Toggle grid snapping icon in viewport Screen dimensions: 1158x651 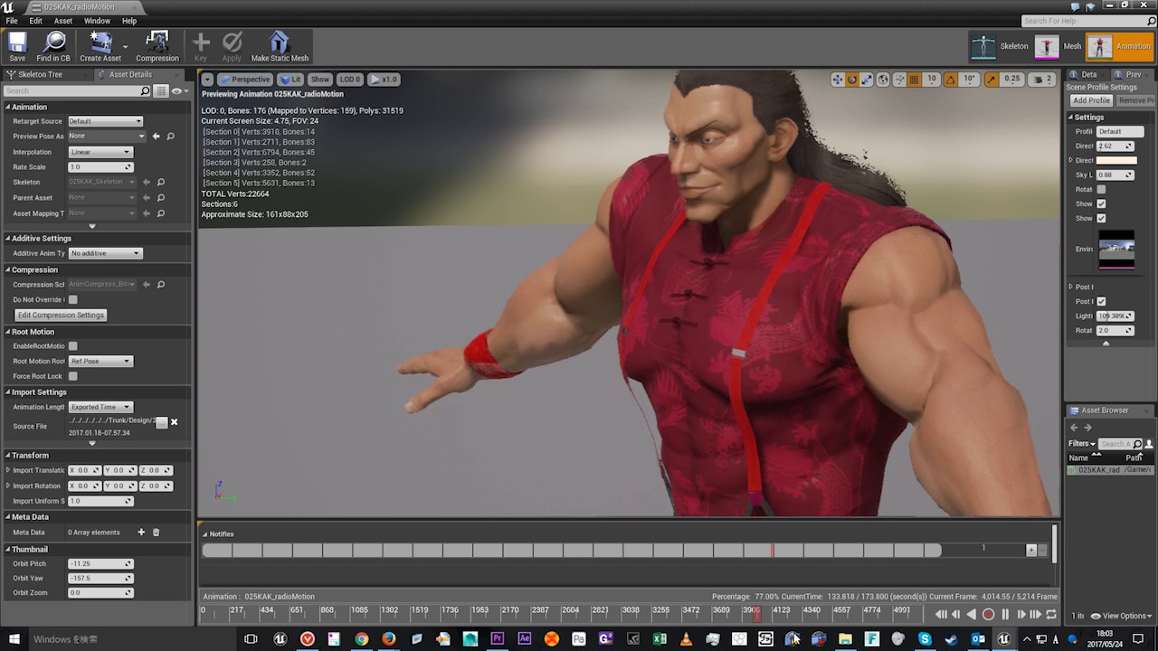[x=915, y=80]
